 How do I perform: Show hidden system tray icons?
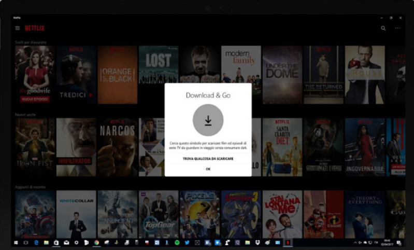click(355, 243)
